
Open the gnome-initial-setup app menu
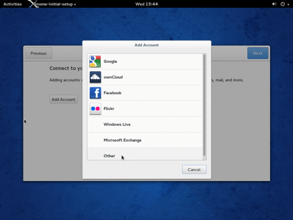tap(55, 4)
